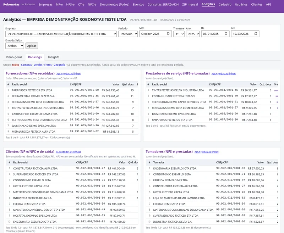The image size is (284, 233).
Task: Select the Rankings tab
Action: tap(35, 57)
